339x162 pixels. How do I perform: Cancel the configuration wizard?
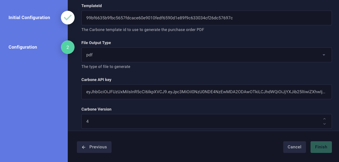pos(294,147)
